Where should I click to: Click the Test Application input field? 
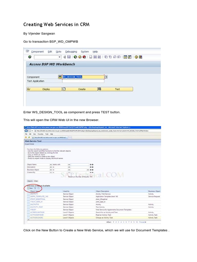pyautogui.click(x=83, y=81)
